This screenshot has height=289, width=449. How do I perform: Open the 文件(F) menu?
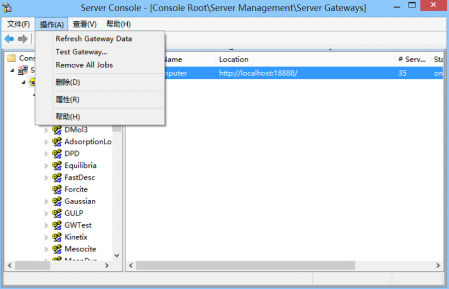(18, 24)
